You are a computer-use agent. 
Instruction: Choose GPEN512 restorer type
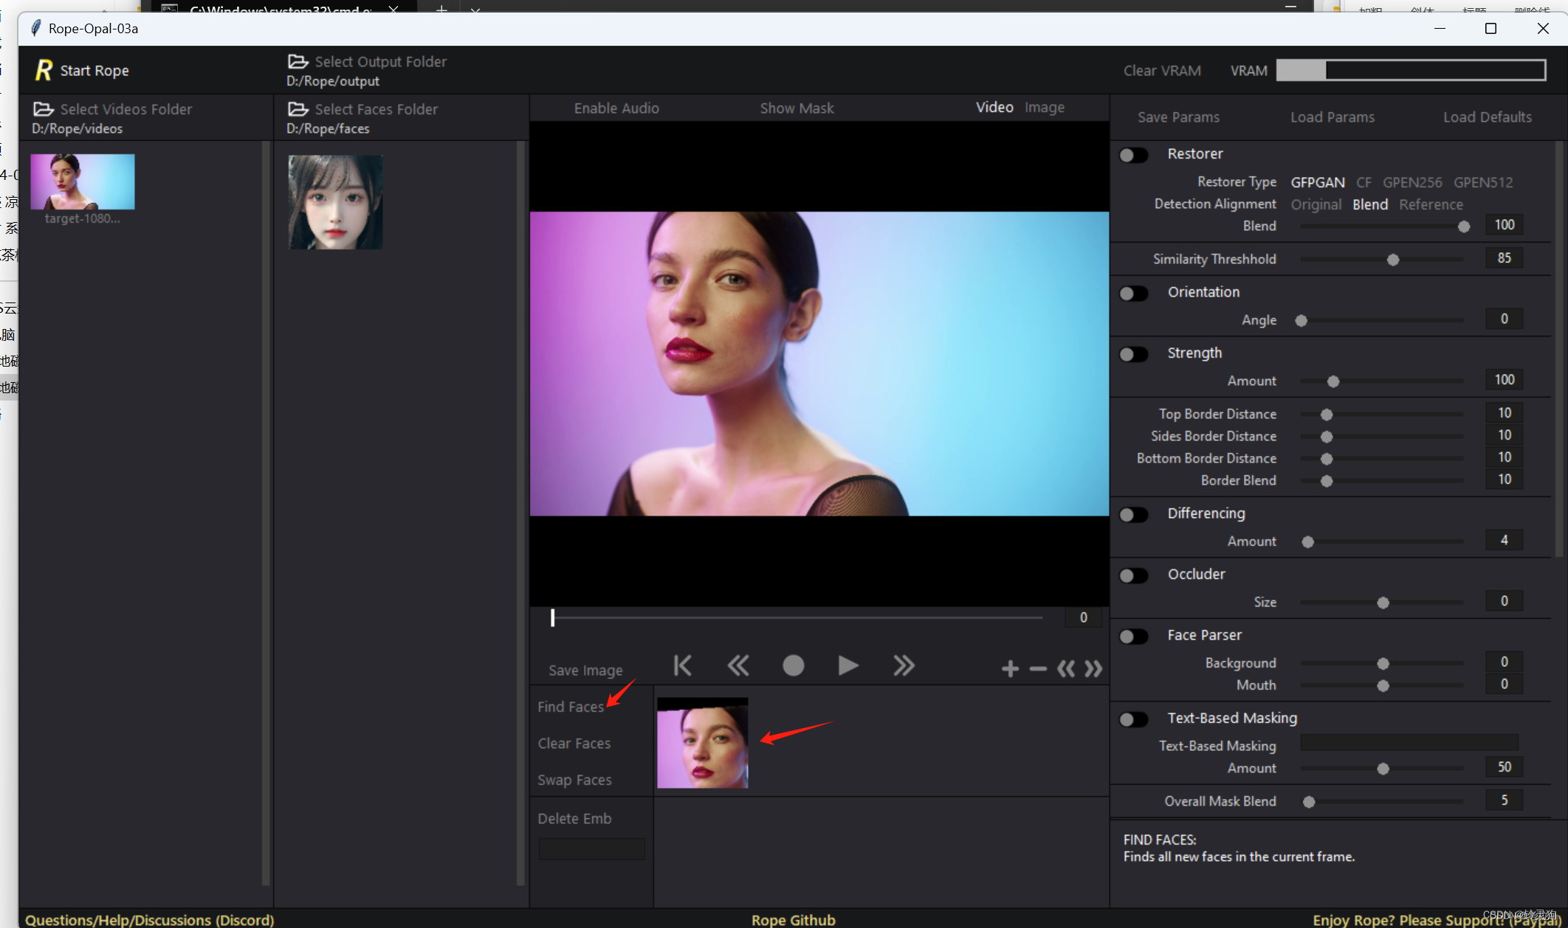(1482, 182)
